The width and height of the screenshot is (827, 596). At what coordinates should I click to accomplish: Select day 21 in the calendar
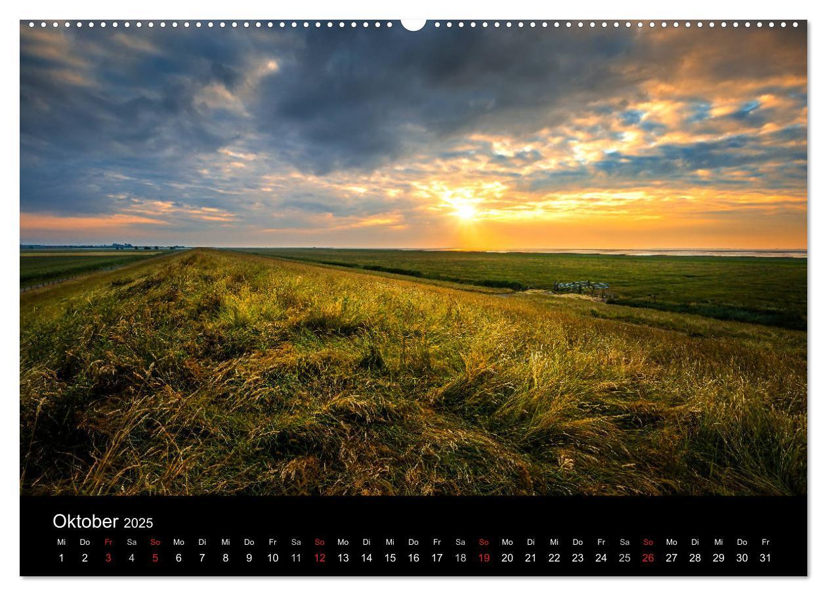click(530, 558)
